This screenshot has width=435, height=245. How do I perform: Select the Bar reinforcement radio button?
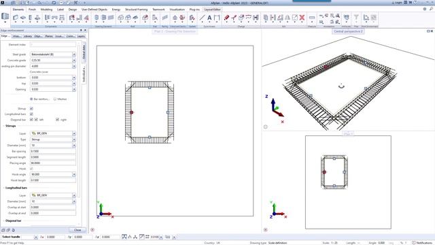pos(31,99)
